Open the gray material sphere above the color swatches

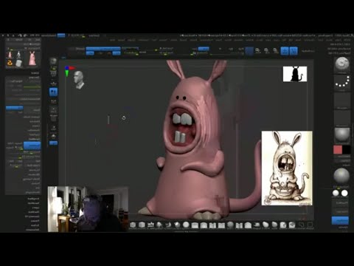click(342, 135)
